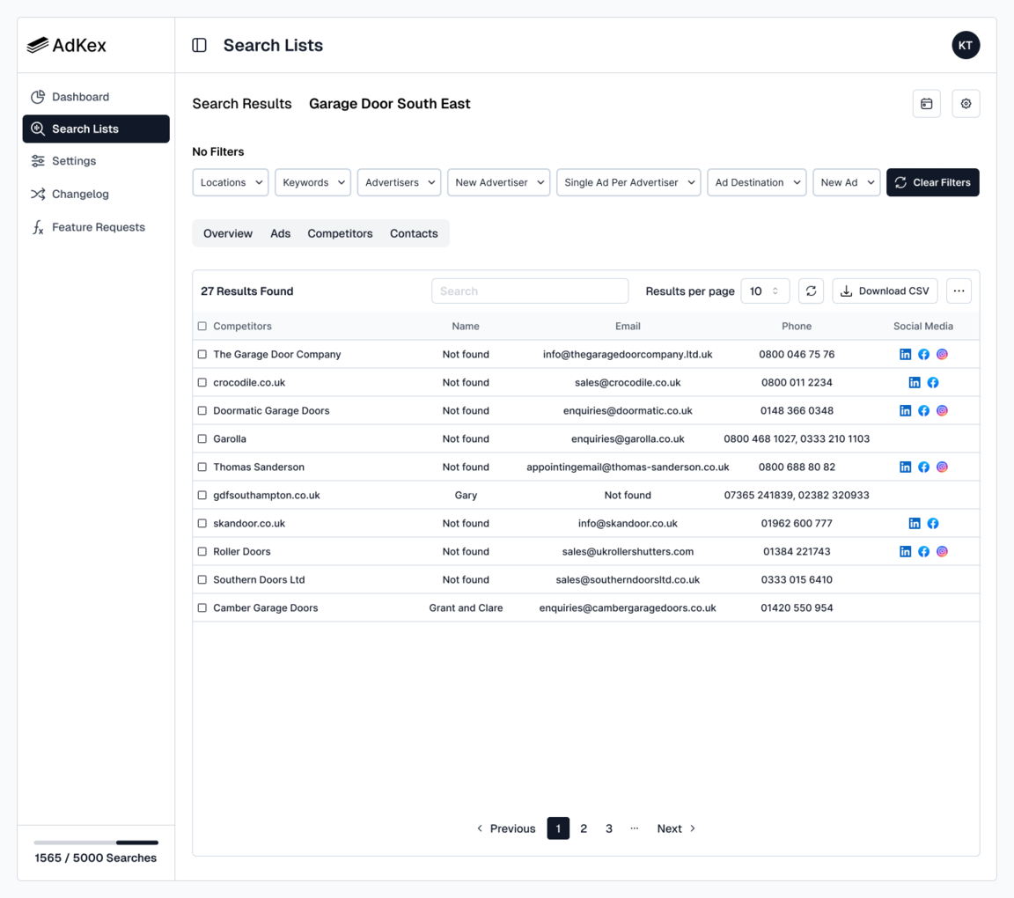
Task: Open Roller Doors' Instagram profile
Action: pyautogui.click(x=942, y=551)
